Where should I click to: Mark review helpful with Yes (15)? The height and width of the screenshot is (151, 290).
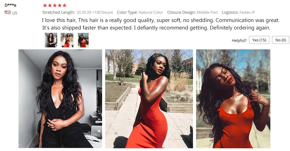pyautogui.click(x=259, y=40)
